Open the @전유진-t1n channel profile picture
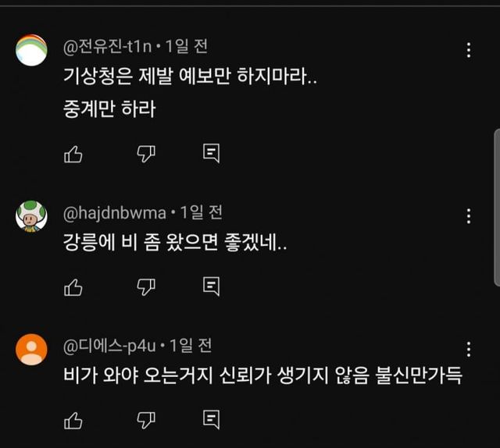The image size is (500, 448). tap(31, 52)
